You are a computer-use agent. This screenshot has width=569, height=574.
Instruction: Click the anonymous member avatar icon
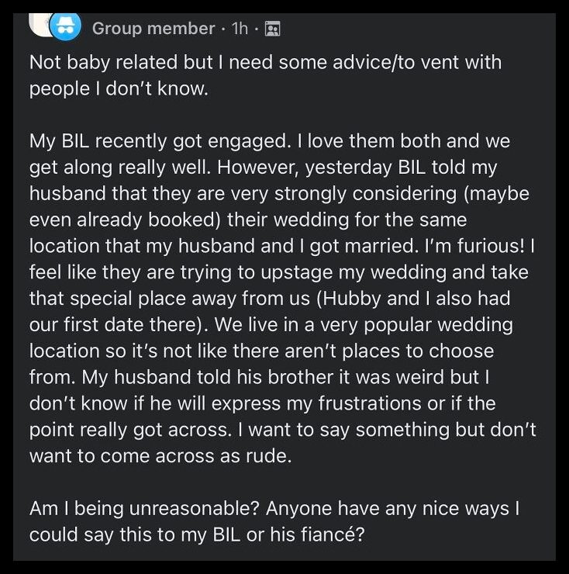tap(65, 26)
